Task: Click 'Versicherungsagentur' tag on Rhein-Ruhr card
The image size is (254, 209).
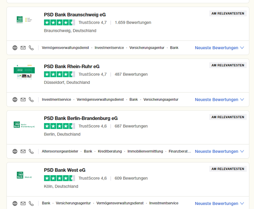Action: pyautogui.click(x=161, y=100)
